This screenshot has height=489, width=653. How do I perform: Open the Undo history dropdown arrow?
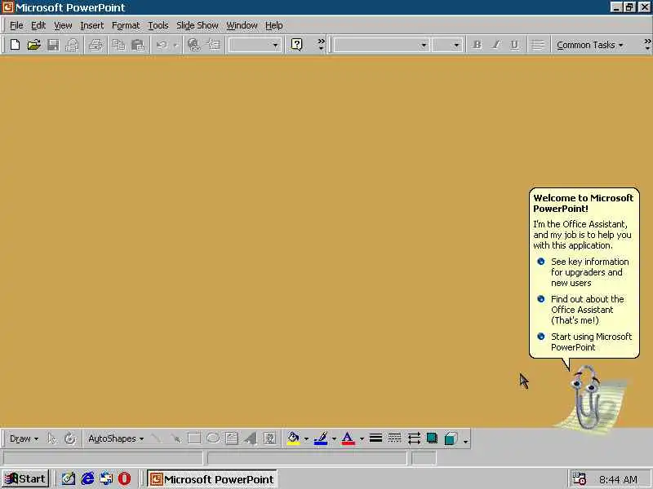point(175,45)
